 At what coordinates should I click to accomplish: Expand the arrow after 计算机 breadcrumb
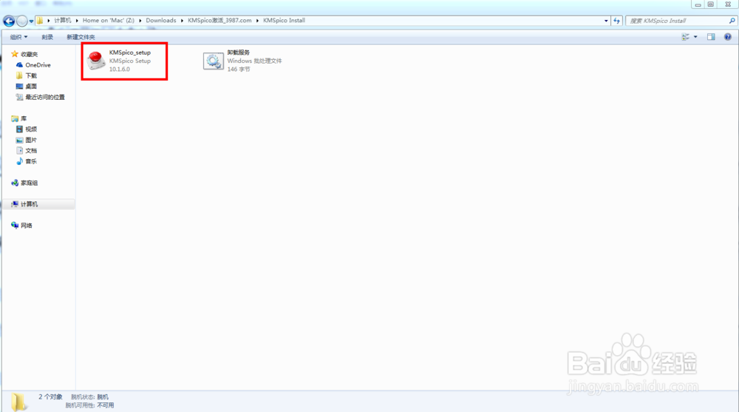[77, 21]
